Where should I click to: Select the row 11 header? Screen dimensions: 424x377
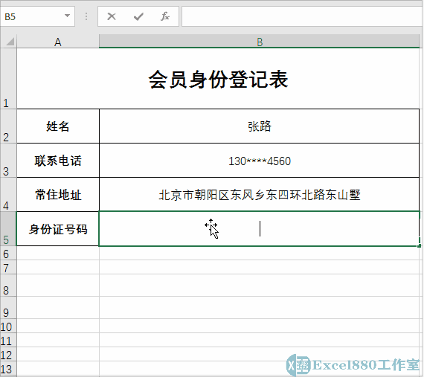coord(8,341)
